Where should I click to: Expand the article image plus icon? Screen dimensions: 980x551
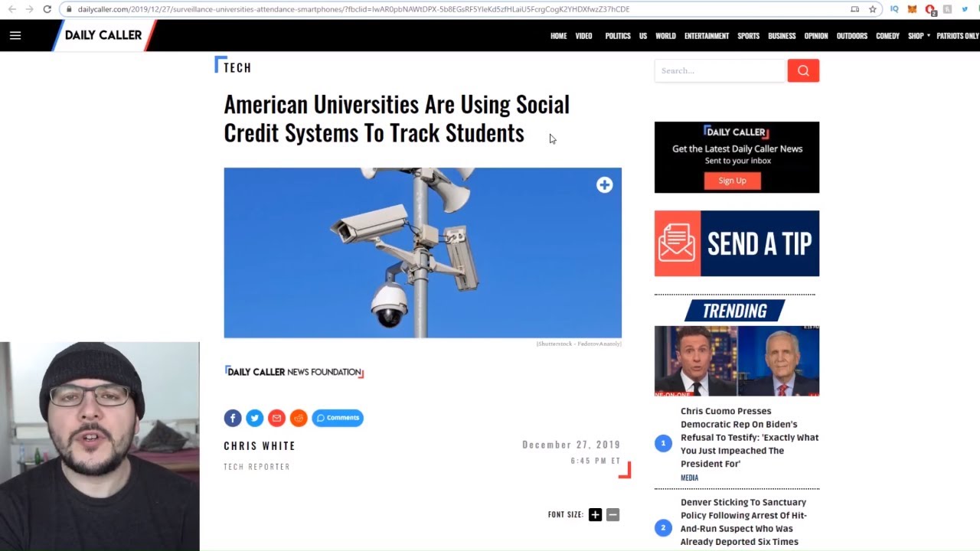pos(605,185)
